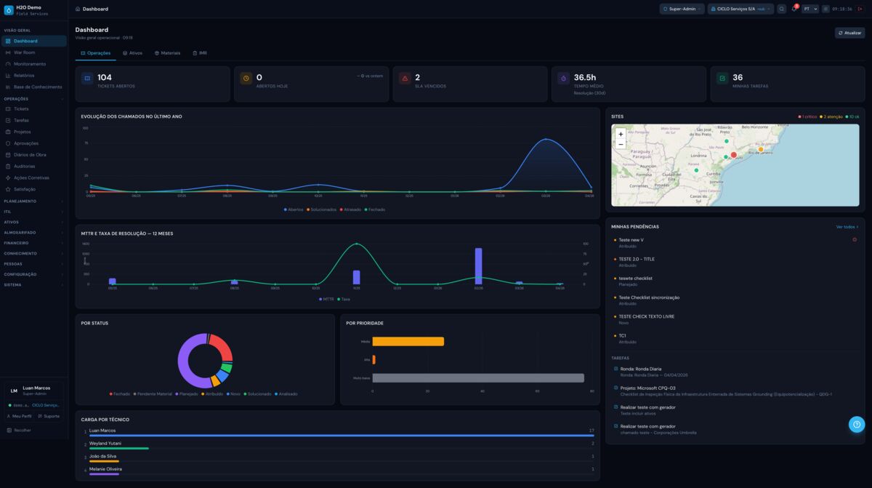Screen dimensions: 872x488
Task: Open the PT language dropdown
Action: (810, 9)
